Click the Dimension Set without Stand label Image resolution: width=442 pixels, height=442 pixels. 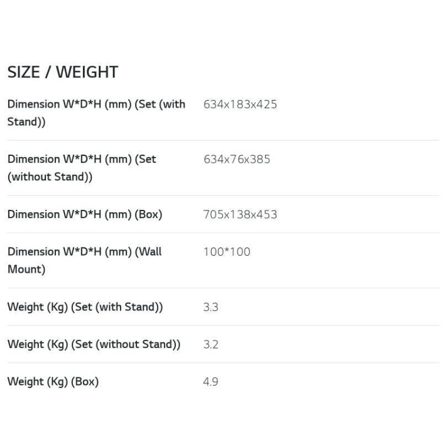[x=82, y=168]
